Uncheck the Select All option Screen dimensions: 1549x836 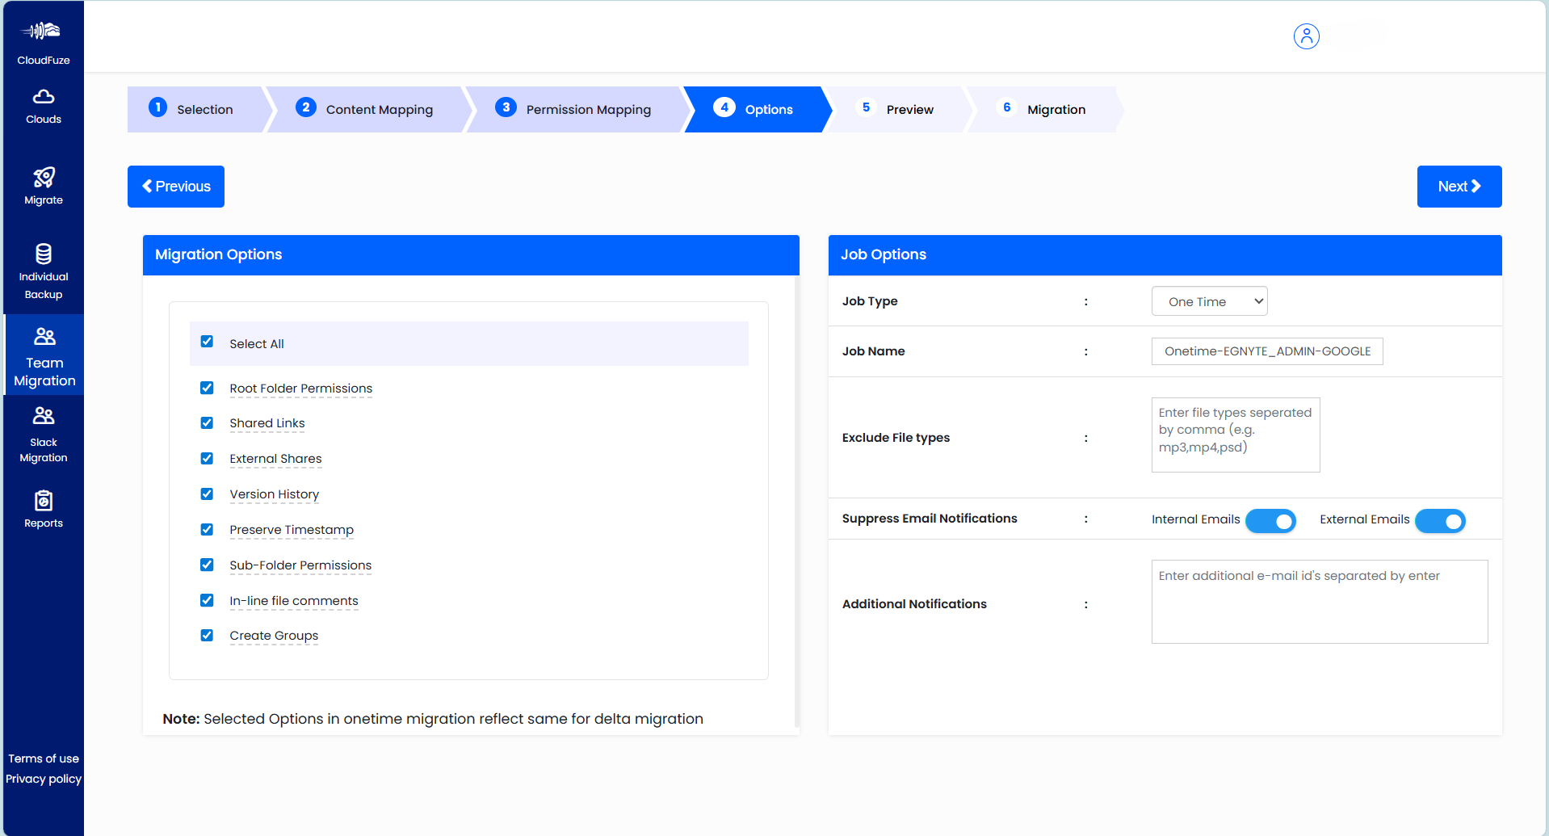[x=207, y=342]
